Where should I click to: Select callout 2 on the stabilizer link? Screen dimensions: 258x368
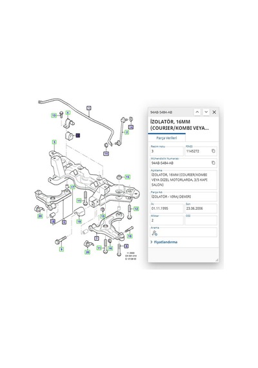point(126,132)
